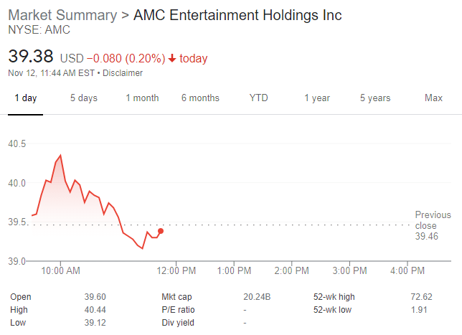The width and height of the screenshot is (462, 335).
Task: Click the Market Summary breadcrumb link
Action: 63,15
